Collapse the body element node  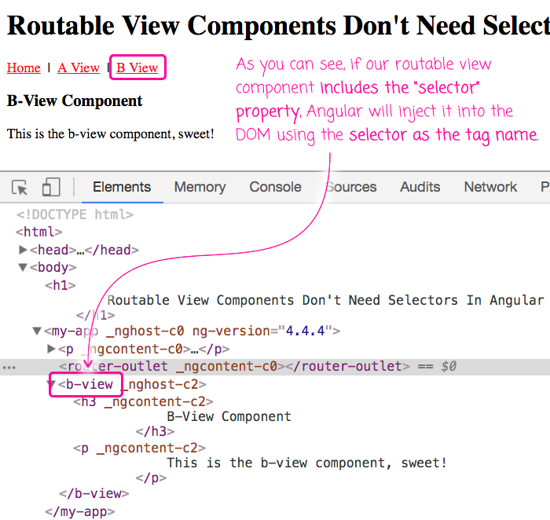[23, 268]
